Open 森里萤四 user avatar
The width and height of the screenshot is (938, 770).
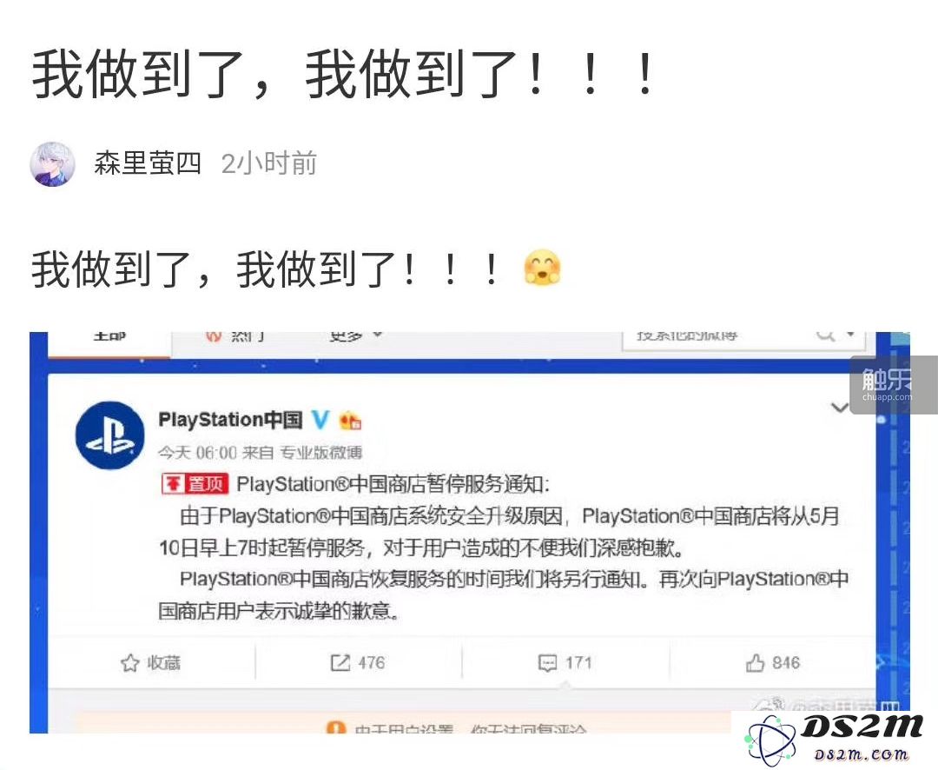point(53,163)
